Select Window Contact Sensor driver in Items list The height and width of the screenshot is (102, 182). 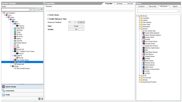click(152, 69)
